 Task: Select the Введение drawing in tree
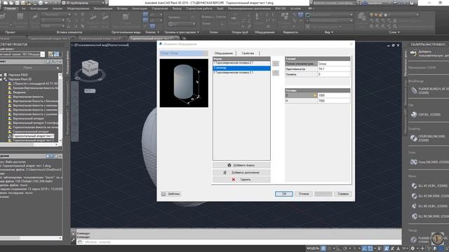[19, 92]
